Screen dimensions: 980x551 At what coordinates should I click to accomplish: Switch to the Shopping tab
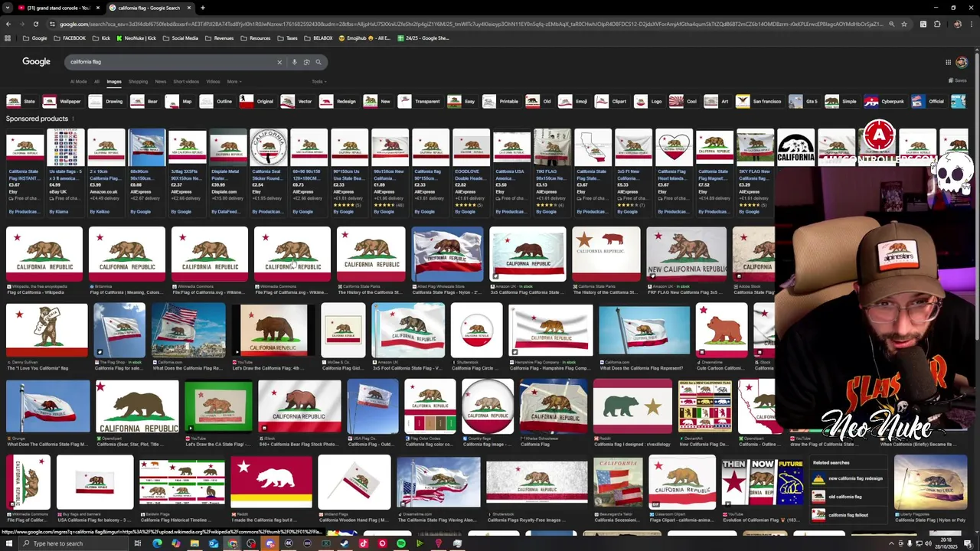[x=138, y=81]
